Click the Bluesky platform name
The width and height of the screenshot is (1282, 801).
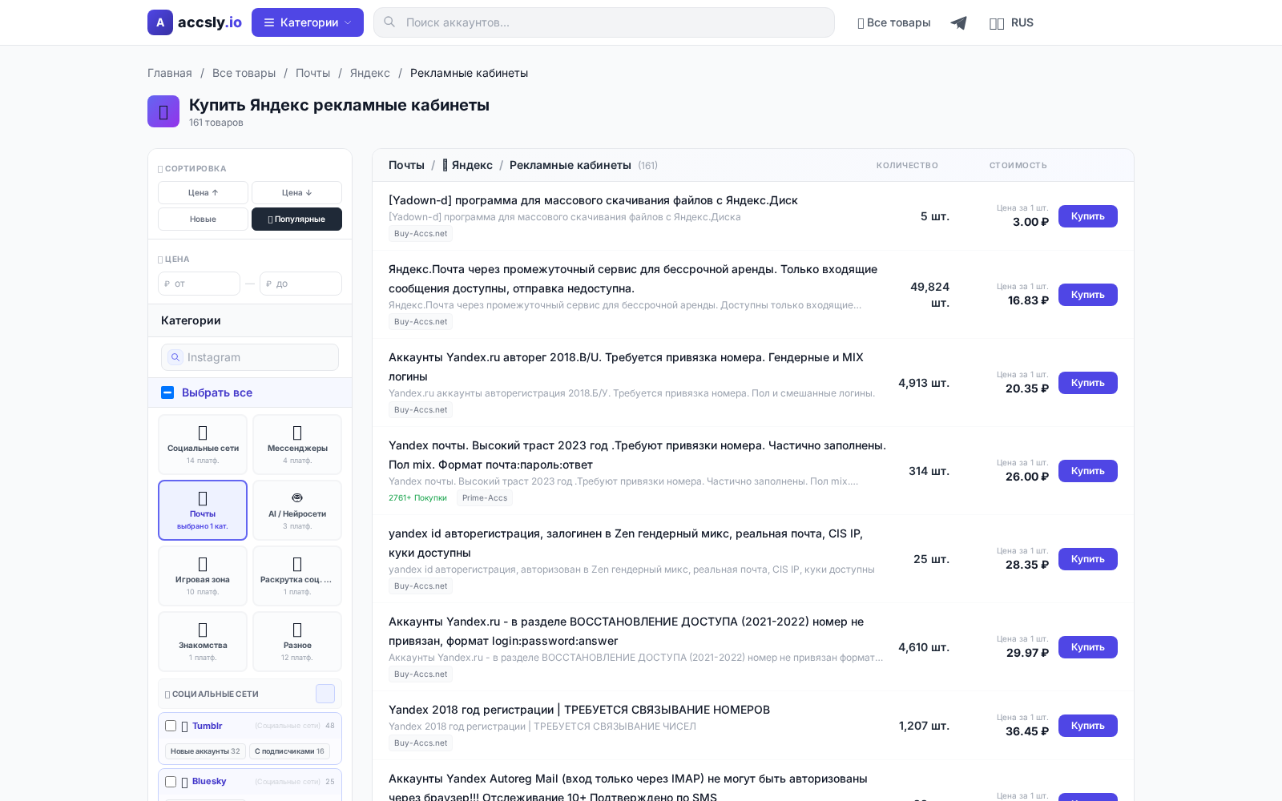[x=209, y=781]
